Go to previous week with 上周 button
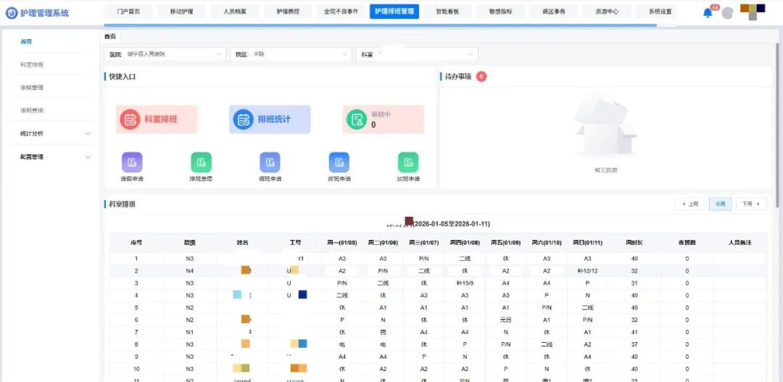The width and height of the screenshot is (783, 382). click(690, 204)
